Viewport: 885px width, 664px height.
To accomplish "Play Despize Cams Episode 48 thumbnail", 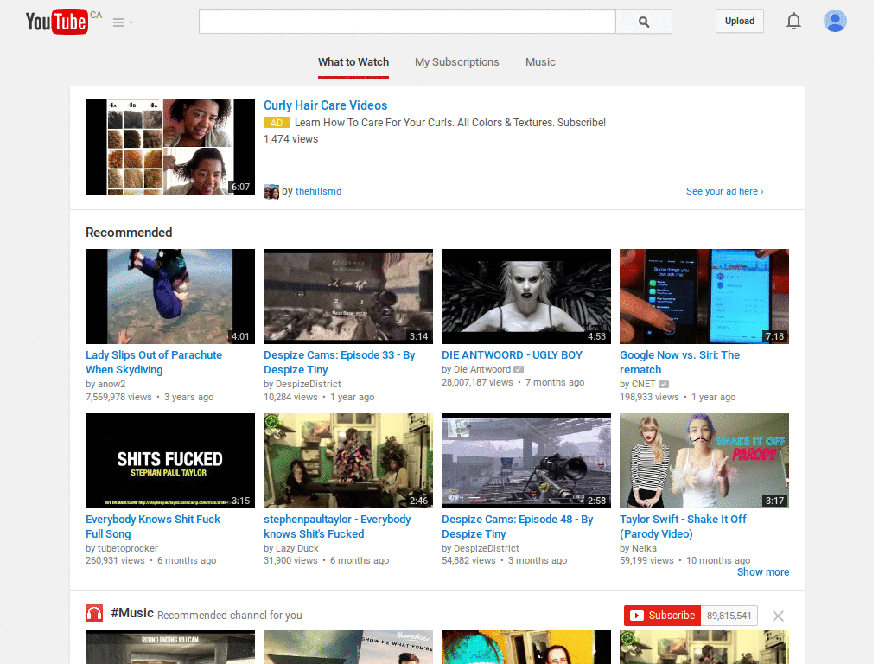I will pos(526,461).
